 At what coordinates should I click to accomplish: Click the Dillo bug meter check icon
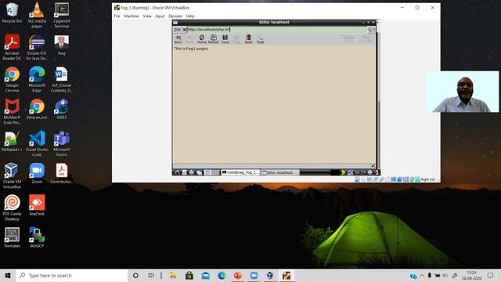[373, 165]
